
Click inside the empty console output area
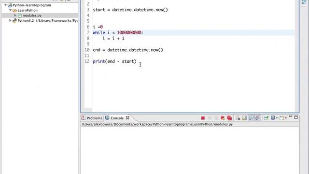[x=190, y=150]
